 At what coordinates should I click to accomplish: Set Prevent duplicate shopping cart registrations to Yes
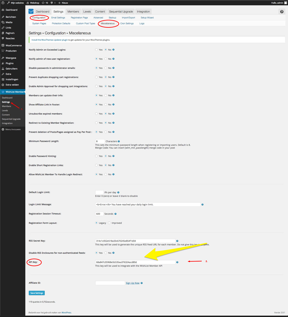[97, 77]
